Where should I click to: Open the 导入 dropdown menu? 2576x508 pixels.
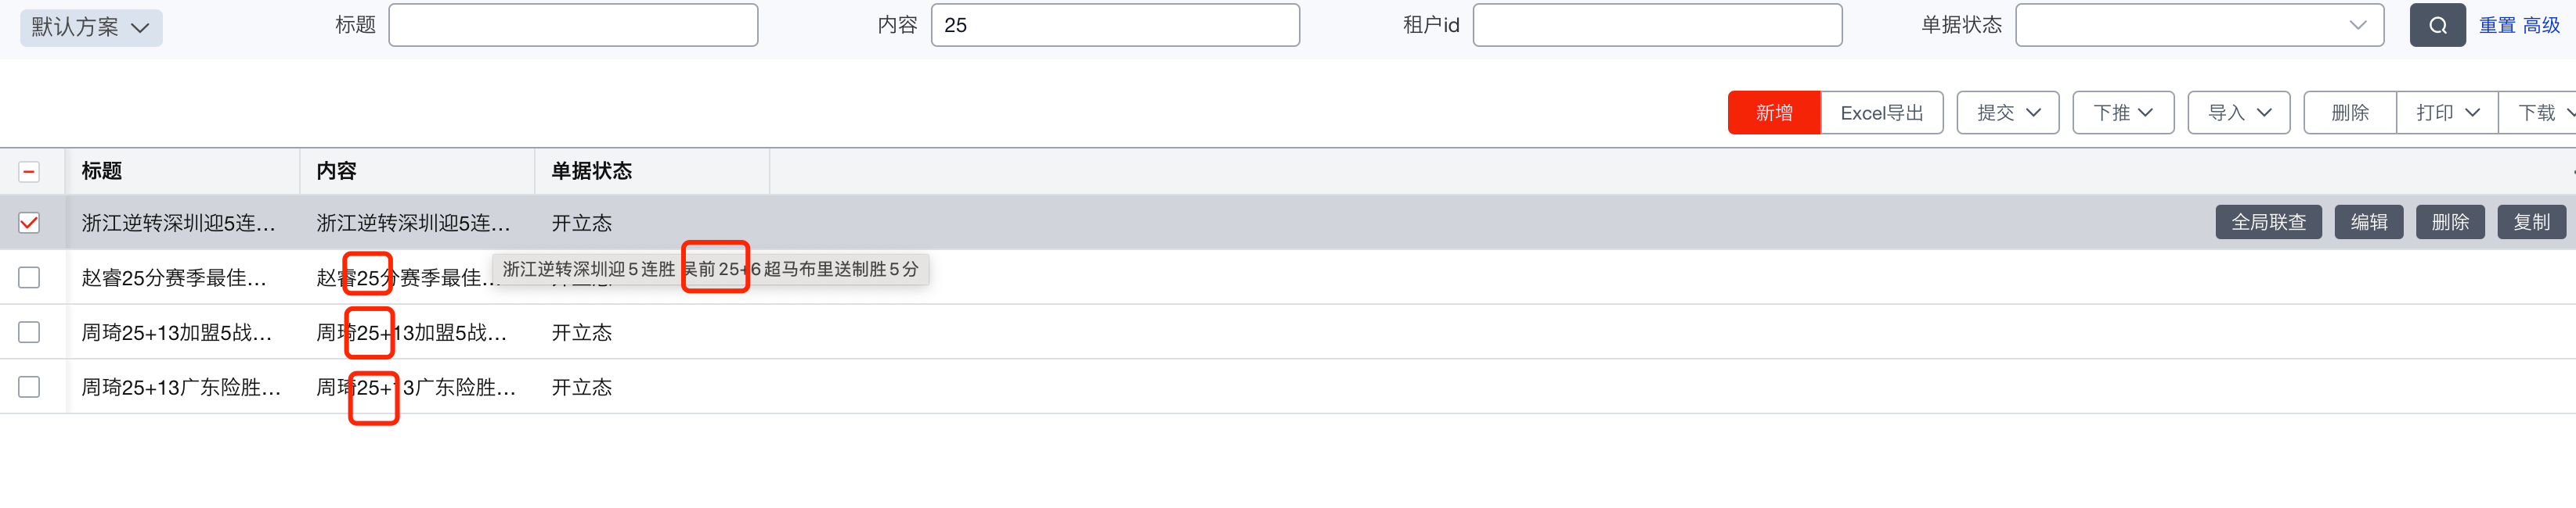point(2238,113)
